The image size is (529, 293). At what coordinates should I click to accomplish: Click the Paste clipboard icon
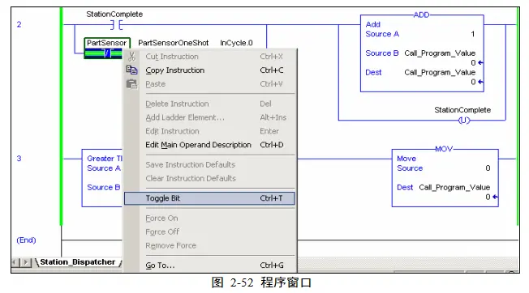[132, 83]
